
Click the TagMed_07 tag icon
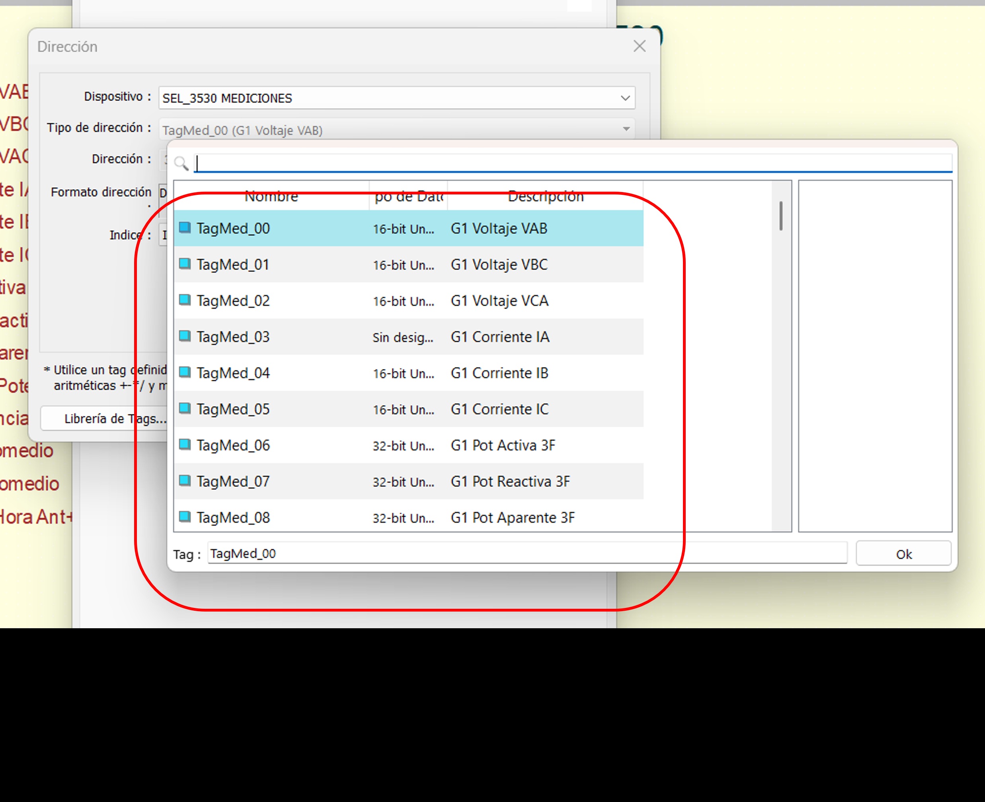point(185,480)
